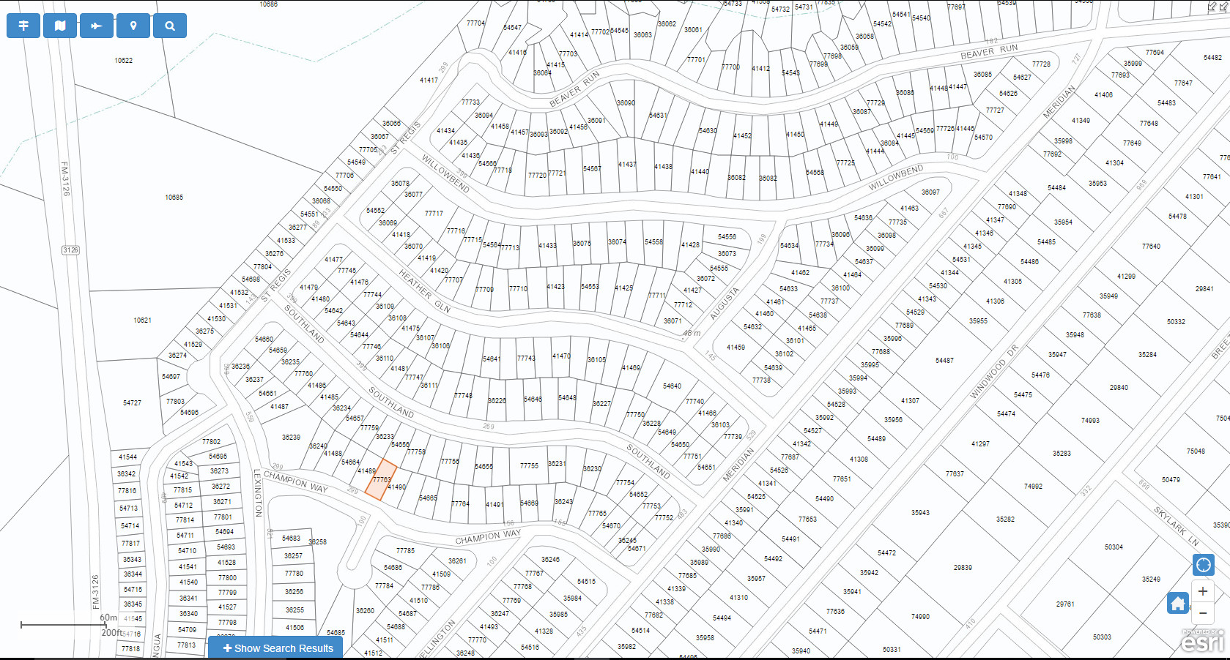Select parcel 54487

944,361
